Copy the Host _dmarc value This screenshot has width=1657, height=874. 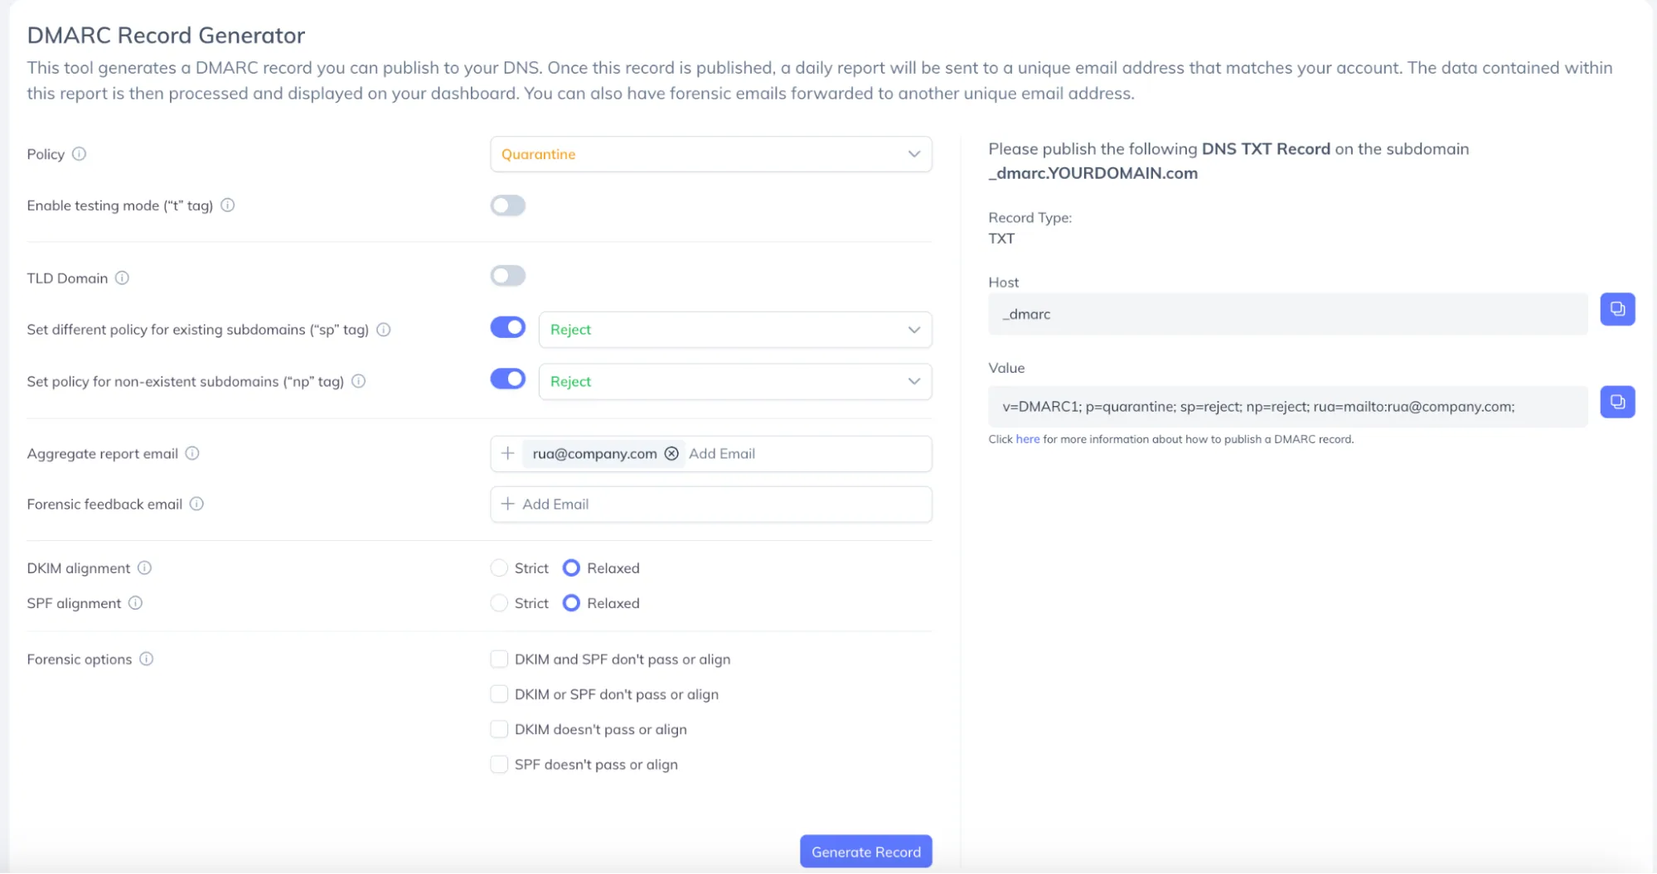coord(1616,309)
